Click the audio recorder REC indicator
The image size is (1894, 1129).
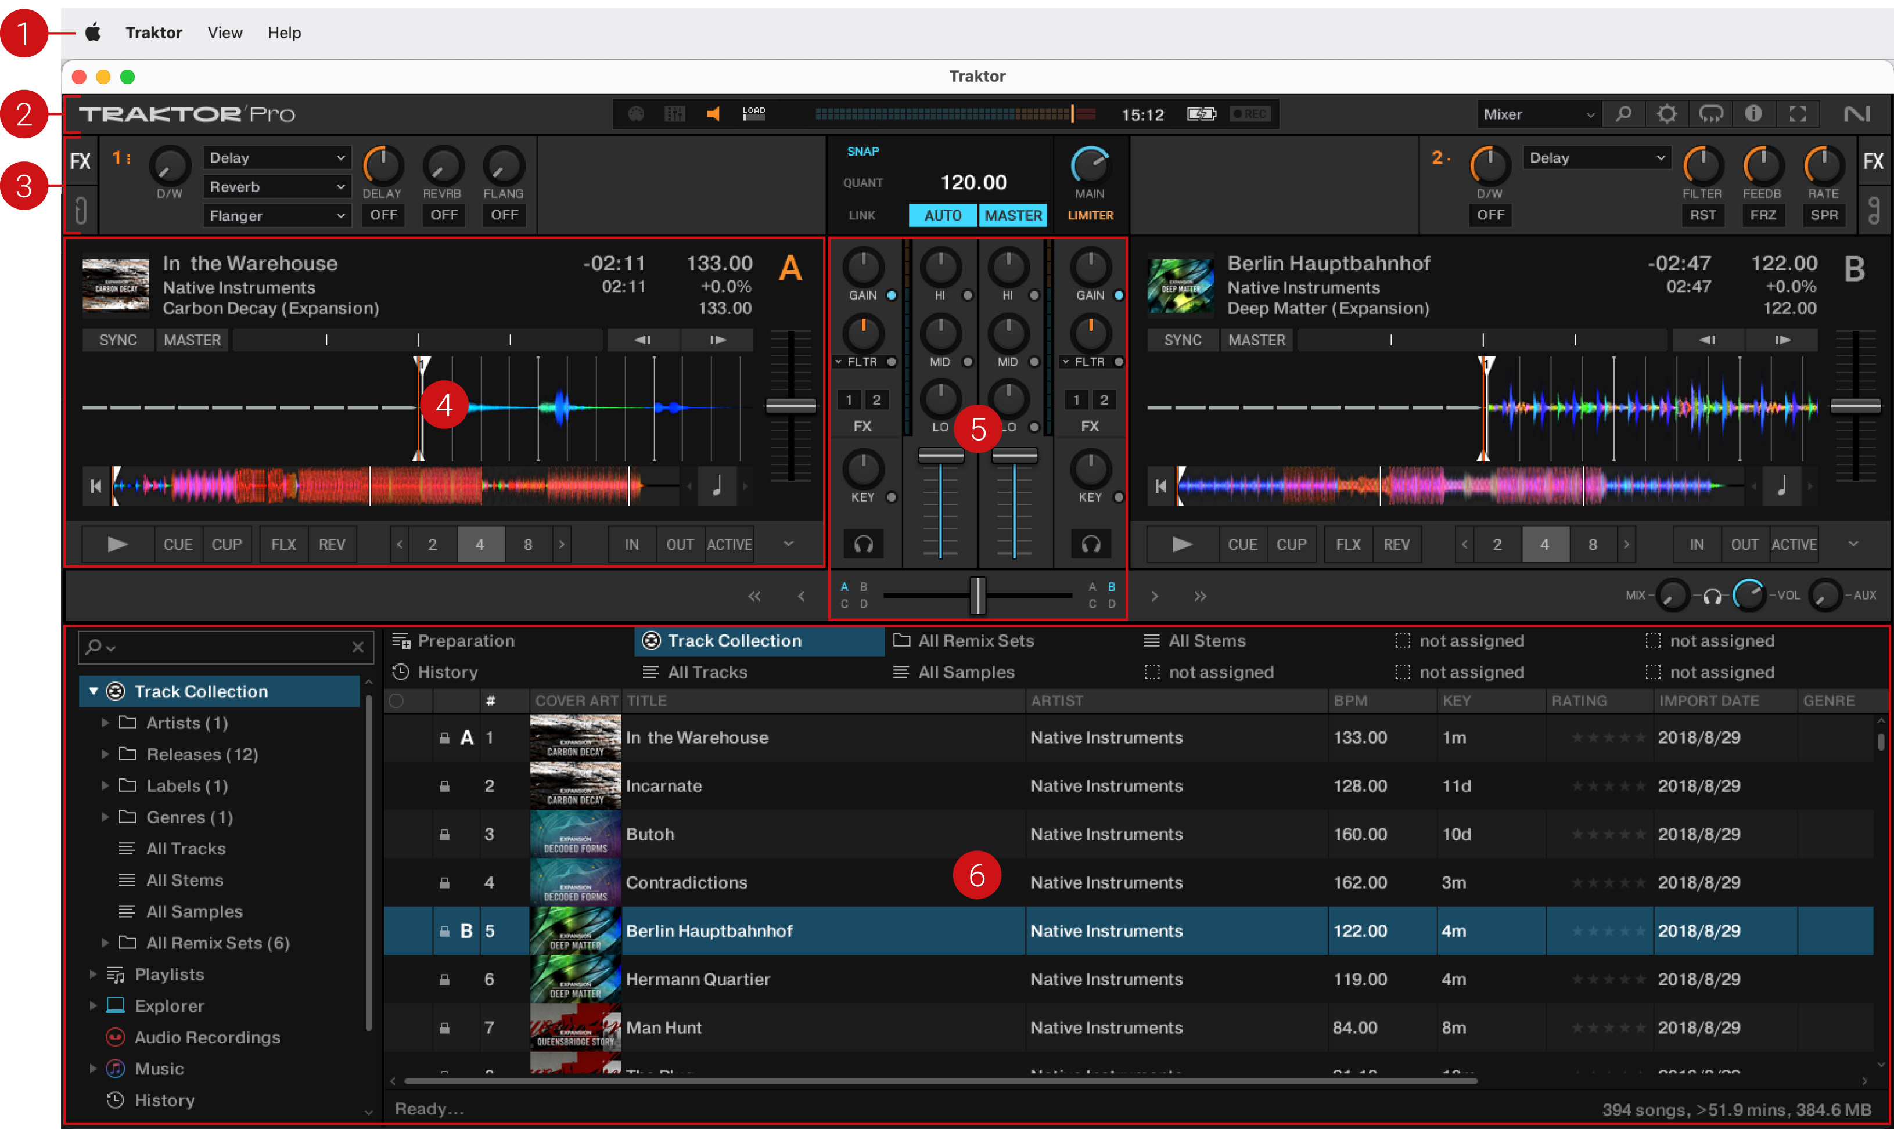pos(1249,114)
